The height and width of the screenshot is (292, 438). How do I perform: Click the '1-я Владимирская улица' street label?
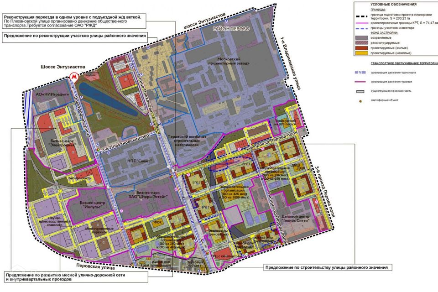(291, 63)
